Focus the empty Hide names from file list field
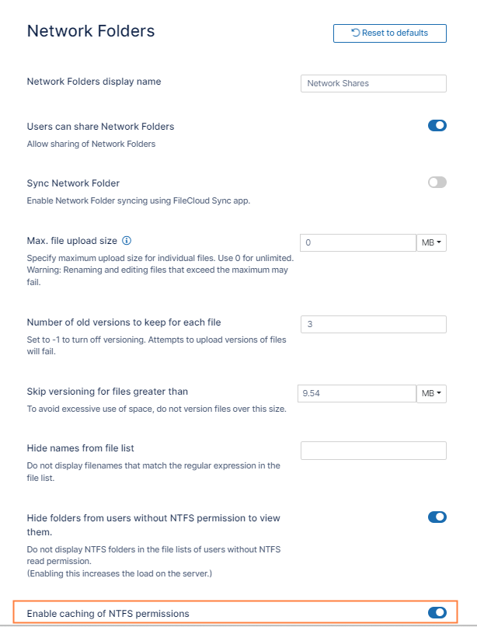Viewport: 477px width, 627px height. 373,451
